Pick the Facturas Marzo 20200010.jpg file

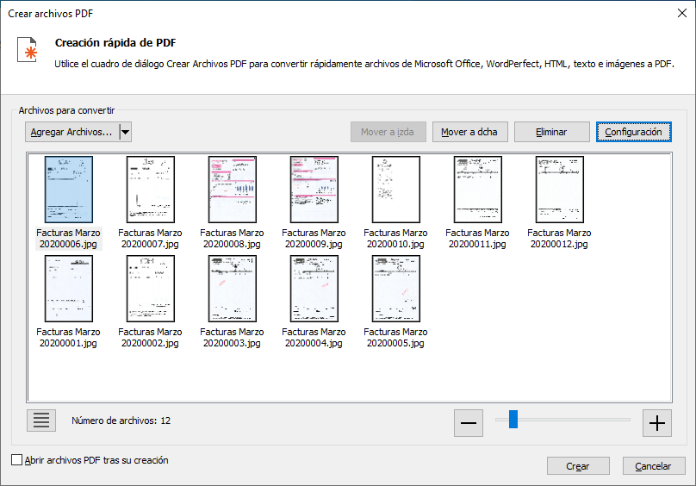395,189
